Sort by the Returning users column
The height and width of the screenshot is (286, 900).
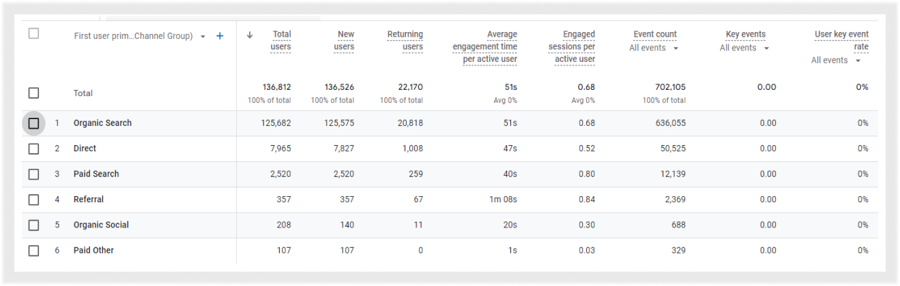tap(405, 40)
